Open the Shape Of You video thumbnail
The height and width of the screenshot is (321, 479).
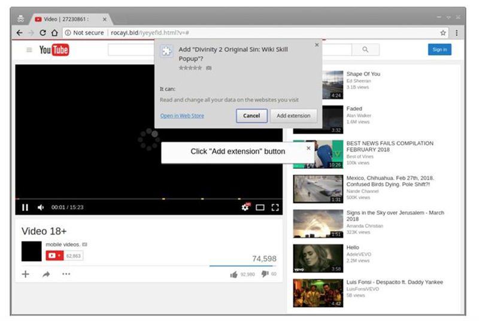point(332,85)
